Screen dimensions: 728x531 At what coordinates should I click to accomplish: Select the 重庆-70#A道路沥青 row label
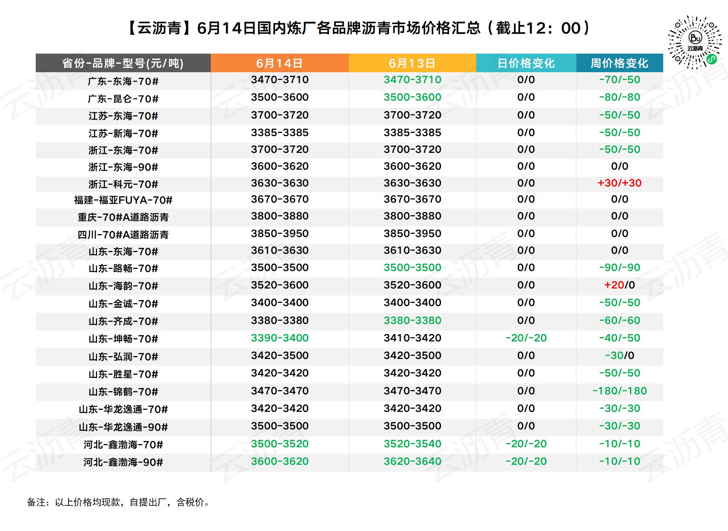point(123,217)
